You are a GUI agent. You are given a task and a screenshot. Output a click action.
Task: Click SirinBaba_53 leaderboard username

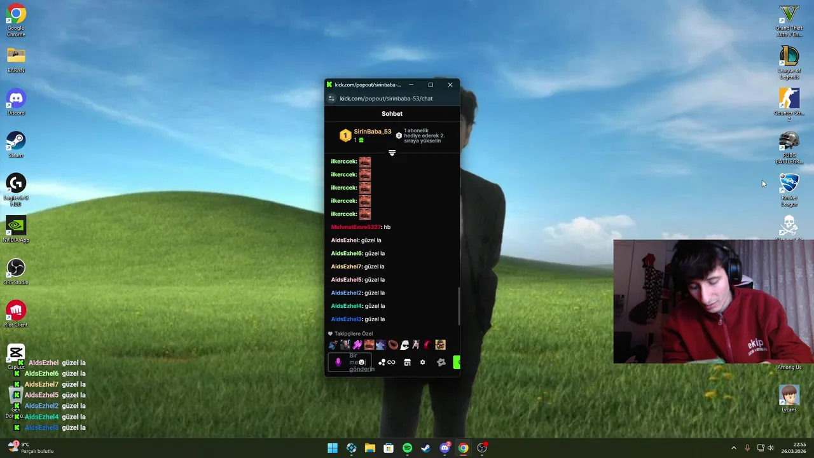click(373, 132)
